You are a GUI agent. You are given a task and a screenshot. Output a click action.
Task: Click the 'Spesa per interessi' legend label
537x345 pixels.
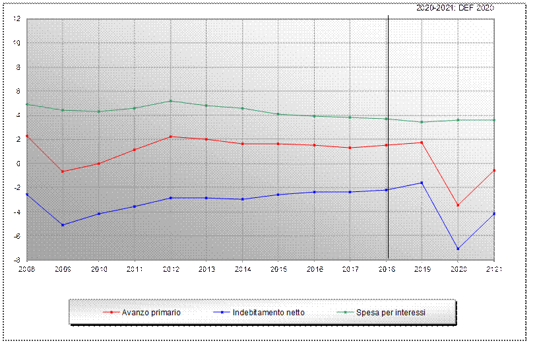(391, 313)
